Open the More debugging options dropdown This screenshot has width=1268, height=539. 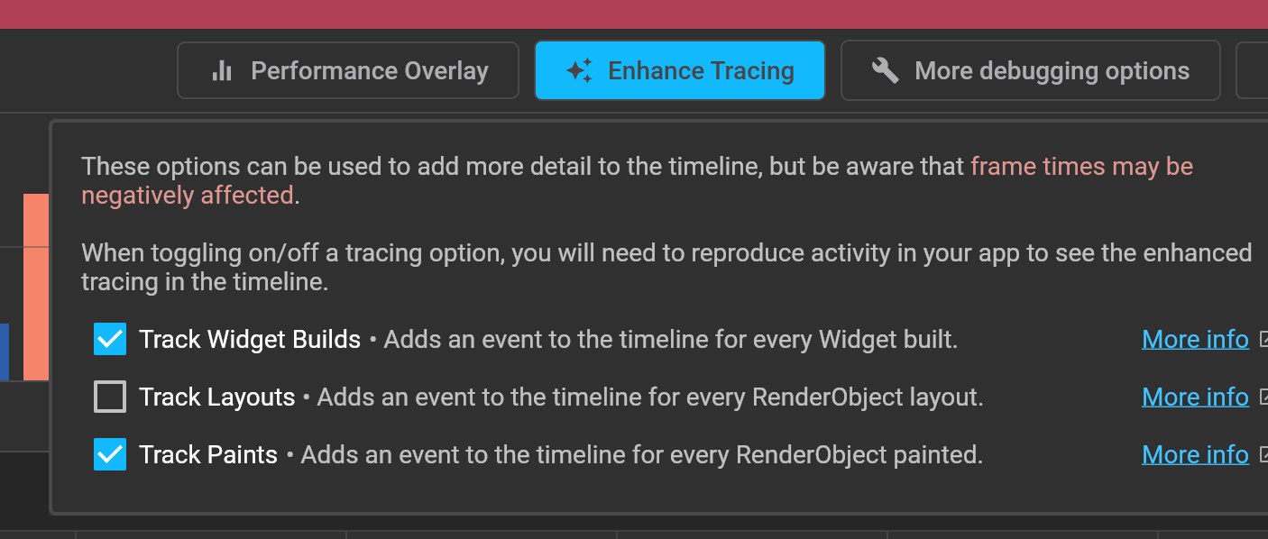click(1031, 70)
